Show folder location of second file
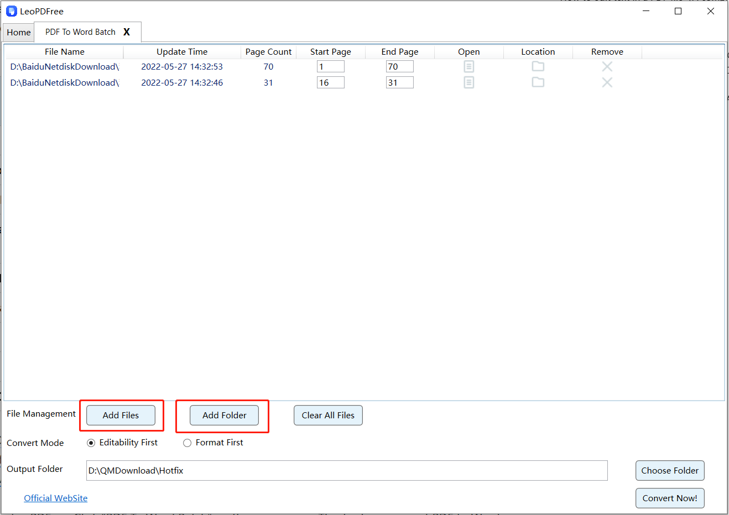The image size is (729, 515). (538, 82)
